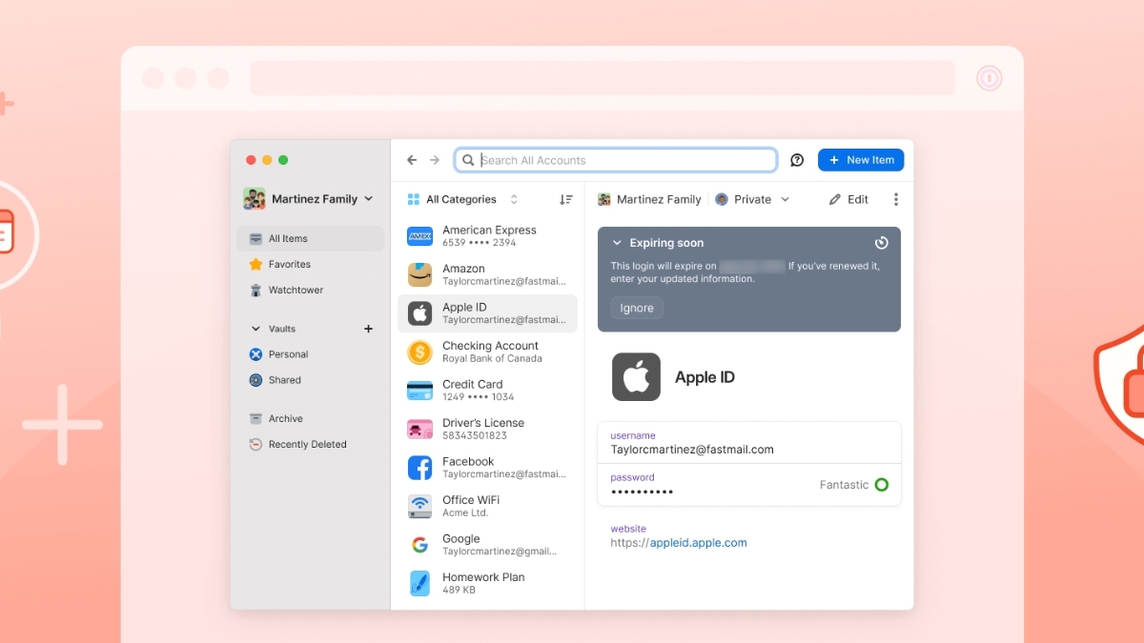
Task: Click Martinez Family in detail header
Action: [x=649, y=199]
